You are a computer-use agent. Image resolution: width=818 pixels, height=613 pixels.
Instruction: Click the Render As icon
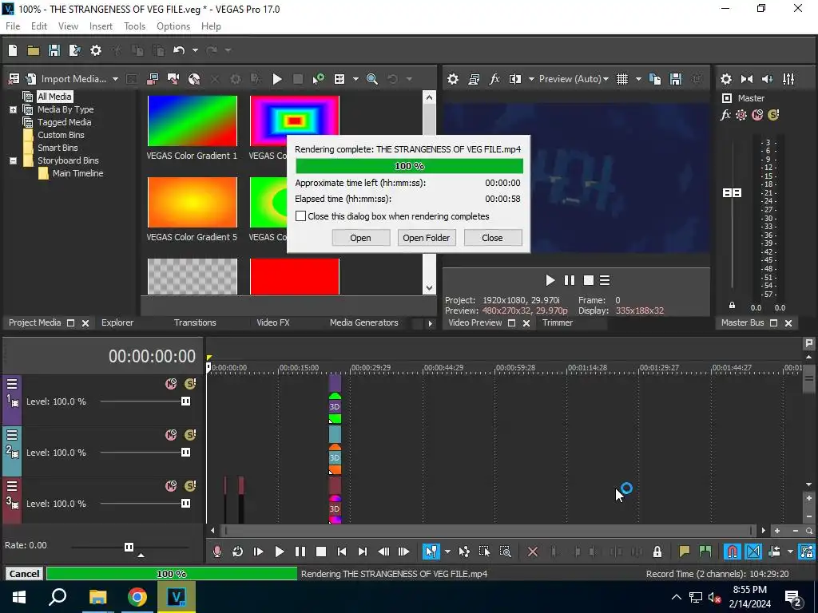point(74,50)
